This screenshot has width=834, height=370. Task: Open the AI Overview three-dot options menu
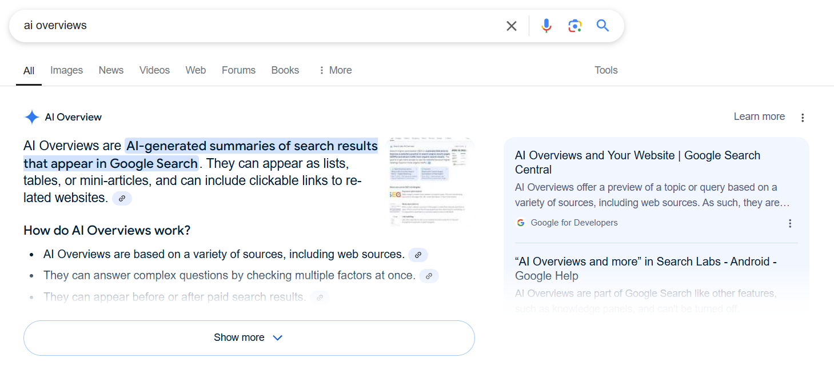click(803, 118)
